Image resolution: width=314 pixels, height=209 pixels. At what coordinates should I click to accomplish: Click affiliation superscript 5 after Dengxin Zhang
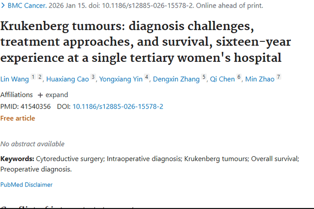pos(204,77)
